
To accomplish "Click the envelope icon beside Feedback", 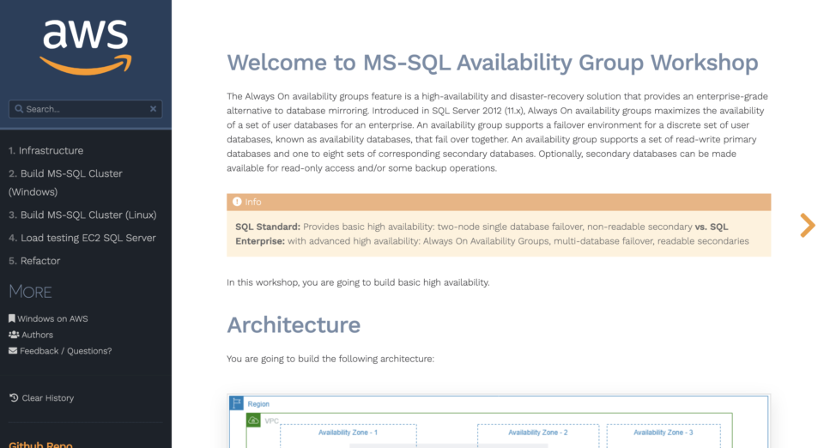I will (13, 351).
